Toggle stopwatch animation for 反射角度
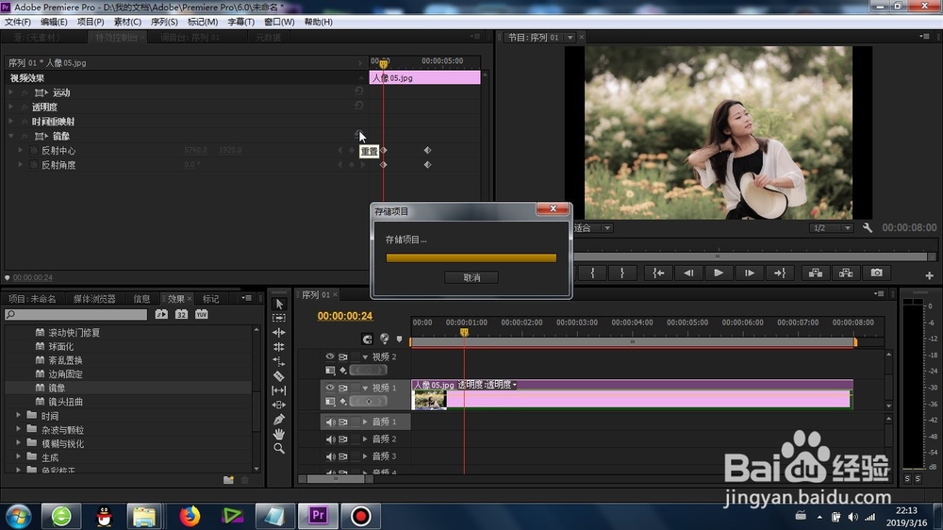 pyautogui.click(x=34, y=165)
